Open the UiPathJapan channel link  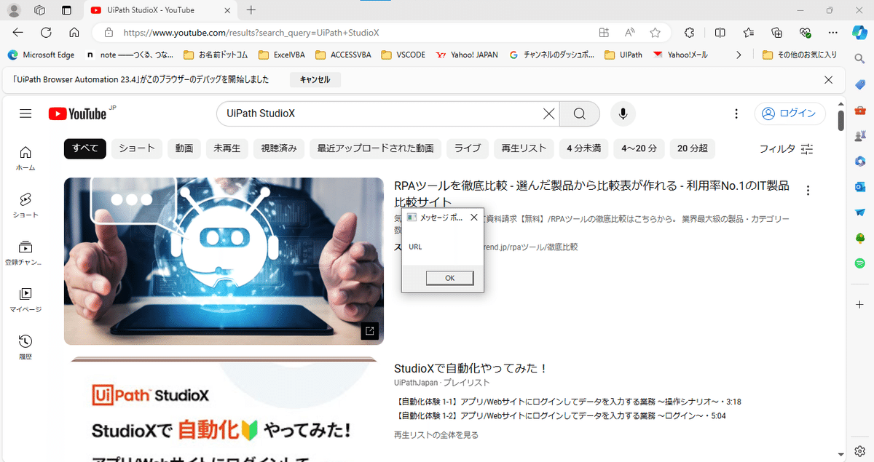pyautogui.click(x=417, y=383)
